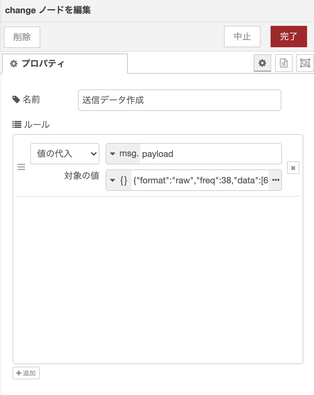This screenshot has height=395, width=314.
Task: Open node properties gear icon
Action: pyautogui.click(x=262, y=63)
